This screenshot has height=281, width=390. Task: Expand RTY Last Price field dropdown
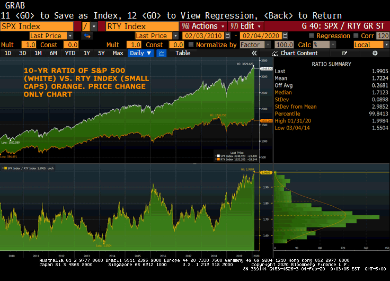click(175, 36)
